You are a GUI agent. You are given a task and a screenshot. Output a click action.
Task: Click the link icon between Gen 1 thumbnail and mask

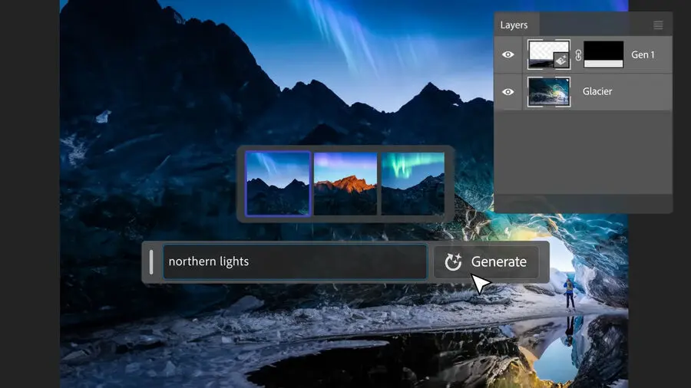(577, 55)
